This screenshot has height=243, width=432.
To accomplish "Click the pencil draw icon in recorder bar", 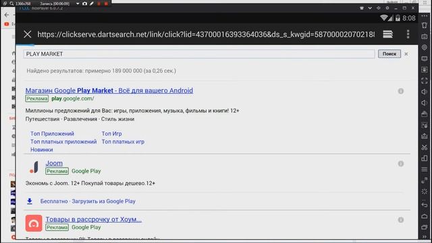I will tap(92, 3).
